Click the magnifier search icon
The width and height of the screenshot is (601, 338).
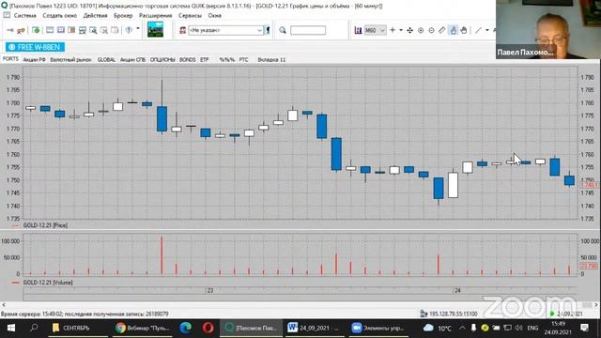coord(283,30)
